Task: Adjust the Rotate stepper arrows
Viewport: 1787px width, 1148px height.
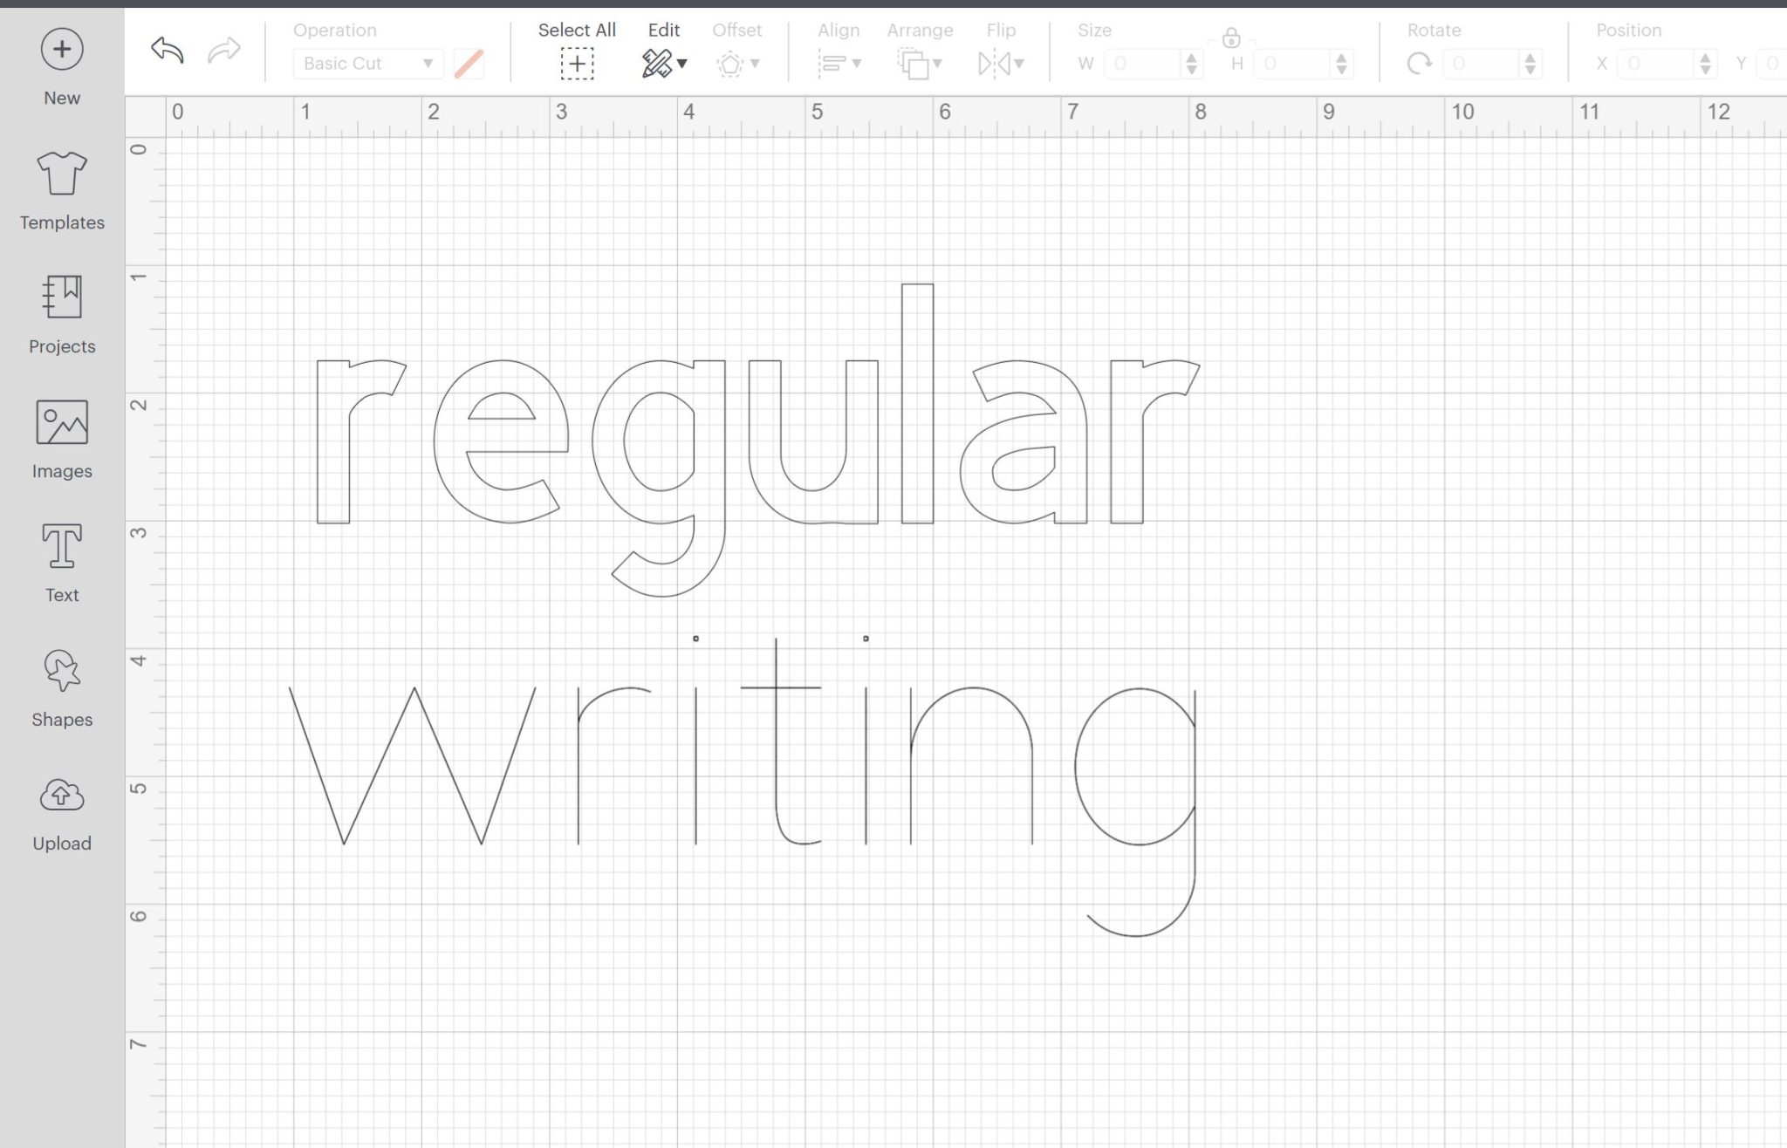Action: pyautogui.click(x=1530, y=64)
